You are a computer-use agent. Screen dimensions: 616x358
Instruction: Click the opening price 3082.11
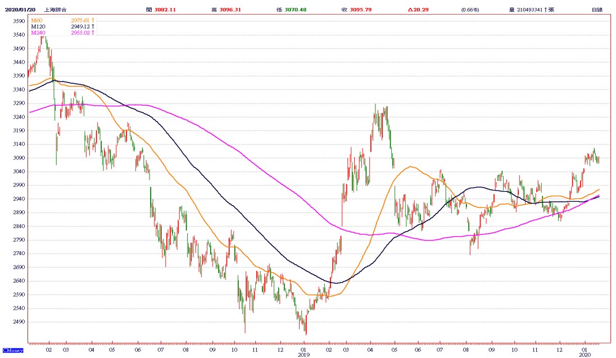pyautogui.click(x=165, y=10)
